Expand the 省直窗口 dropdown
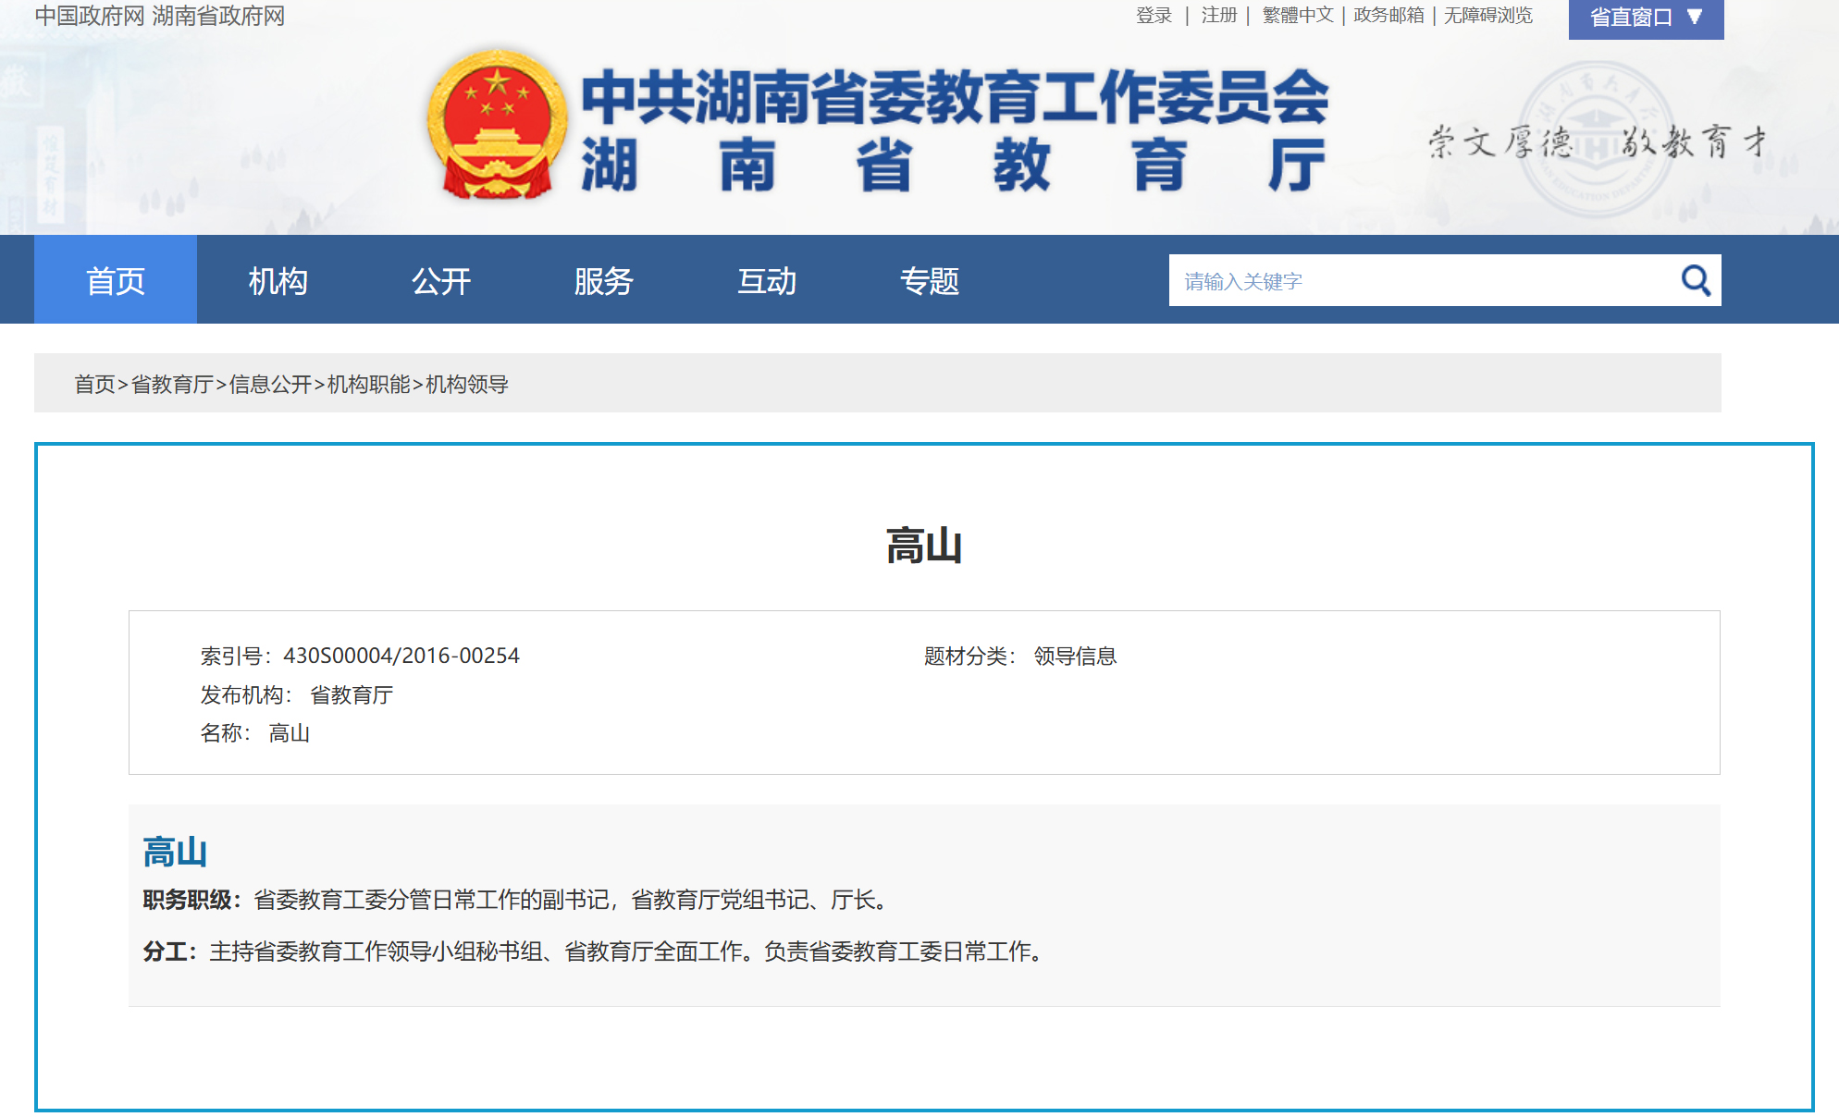1839x1117 pixels. pos(1645,18)
